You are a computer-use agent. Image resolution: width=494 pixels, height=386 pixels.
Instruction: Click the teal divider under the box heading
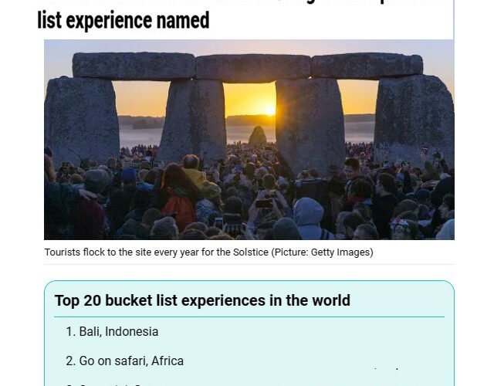(249, 317)
